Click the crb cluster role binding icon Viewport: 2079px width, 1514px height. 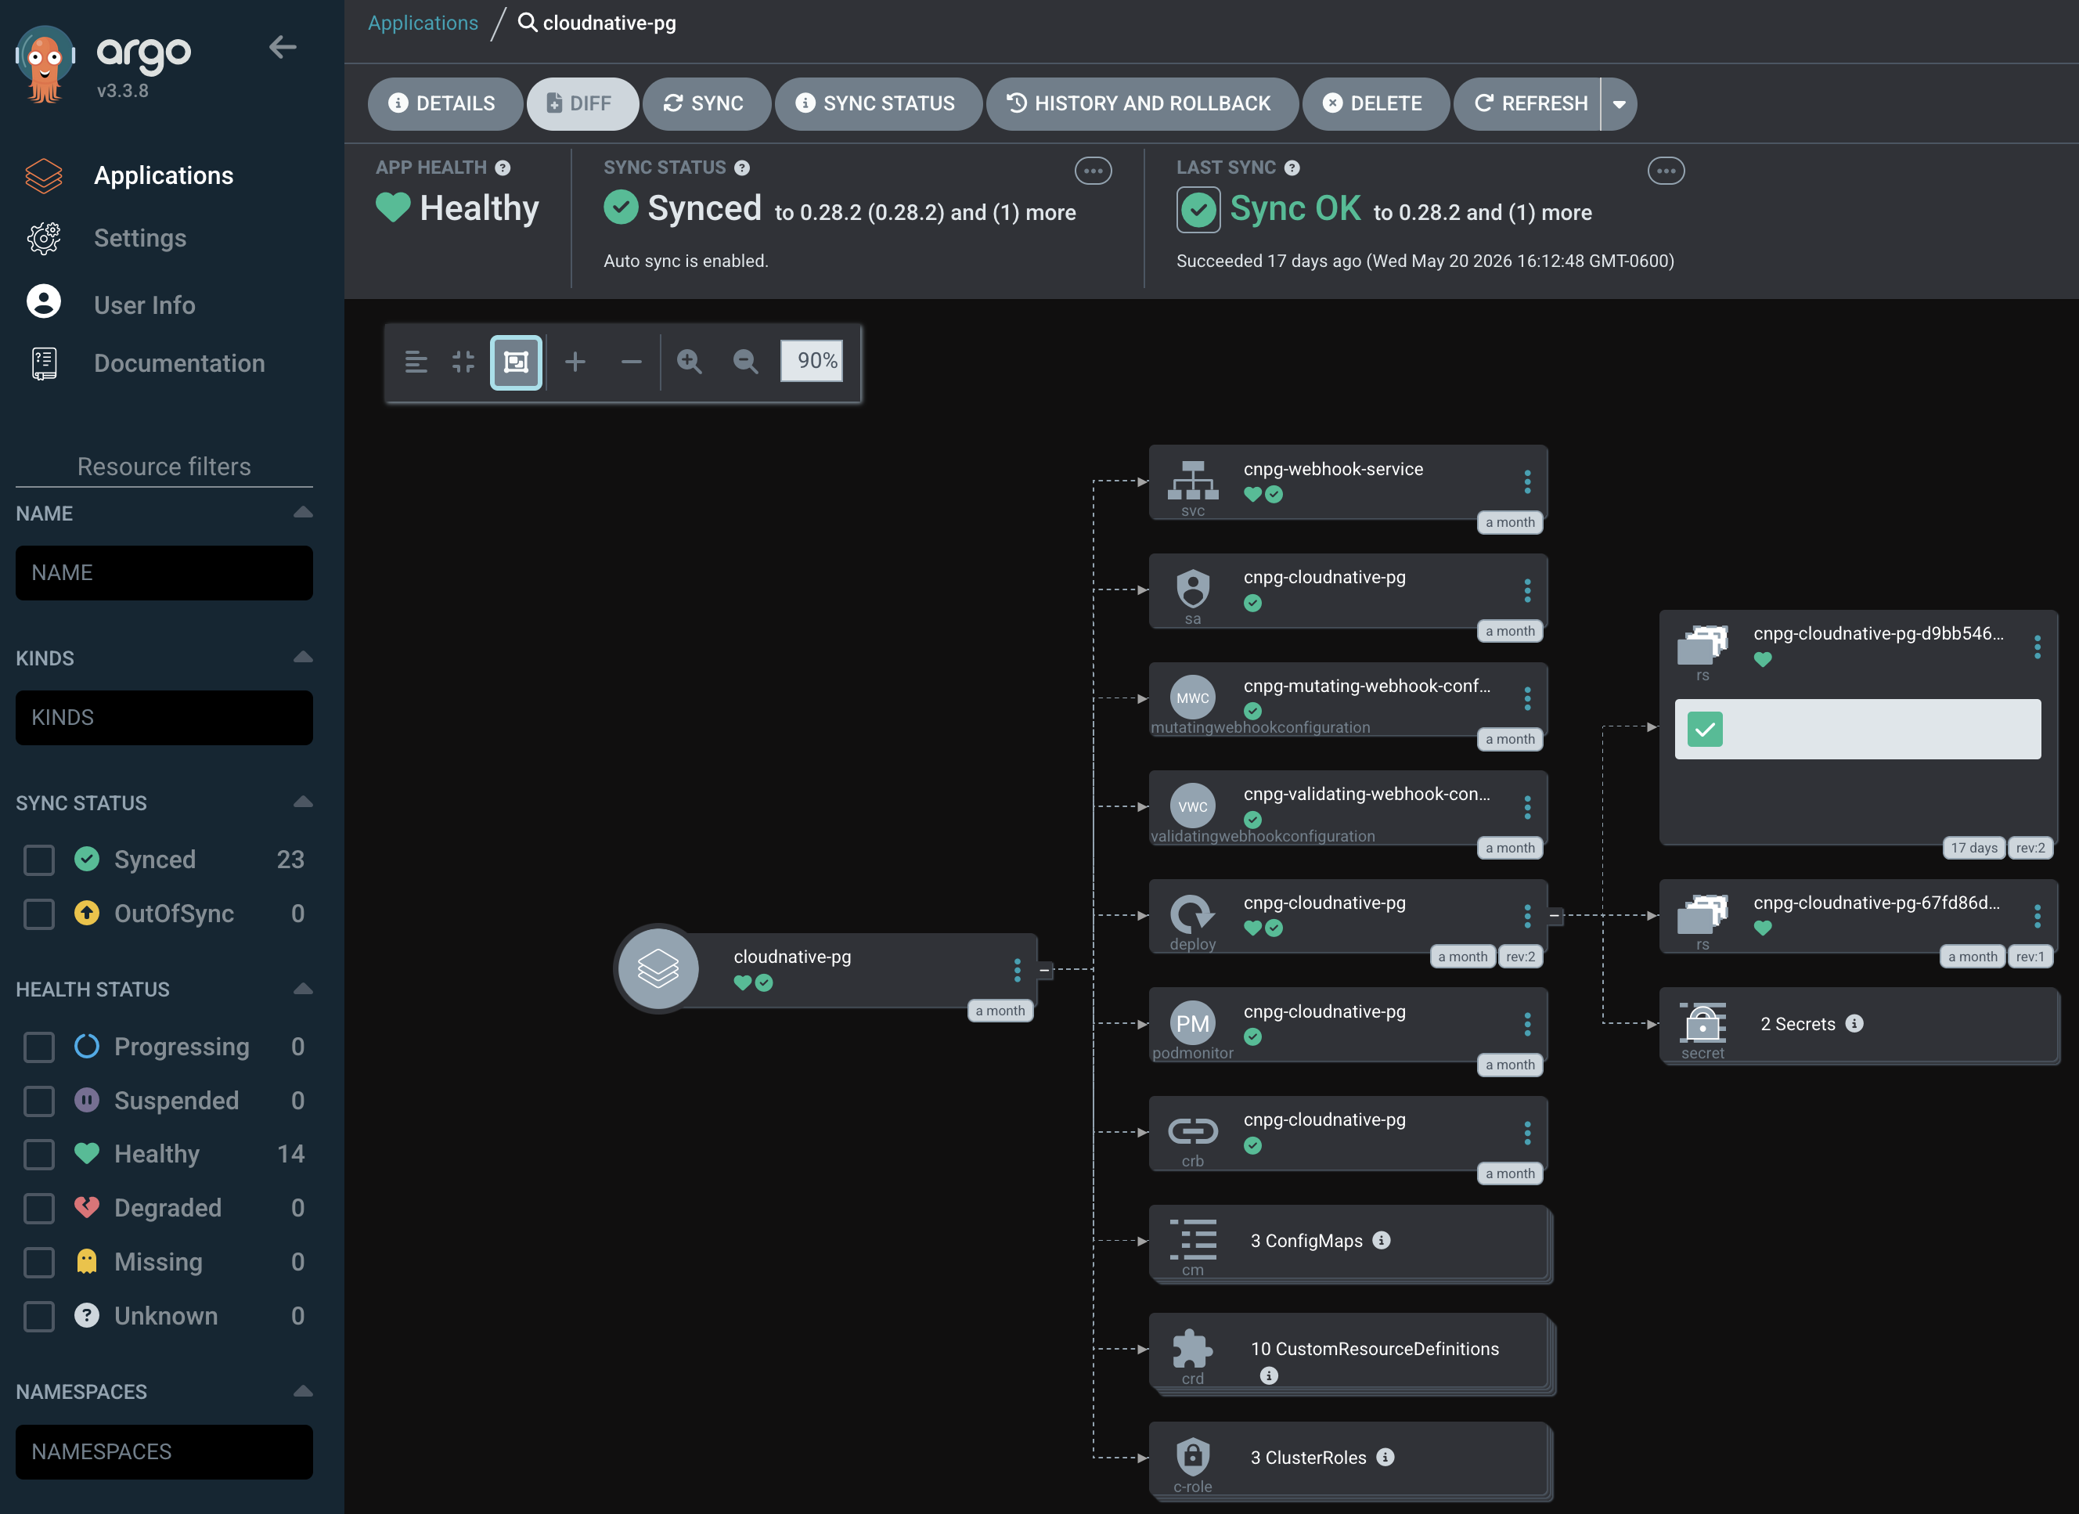click(x=1193, y=1132)
